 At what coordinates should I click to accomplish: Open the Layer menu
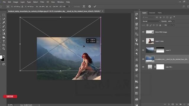coord(22,2)
